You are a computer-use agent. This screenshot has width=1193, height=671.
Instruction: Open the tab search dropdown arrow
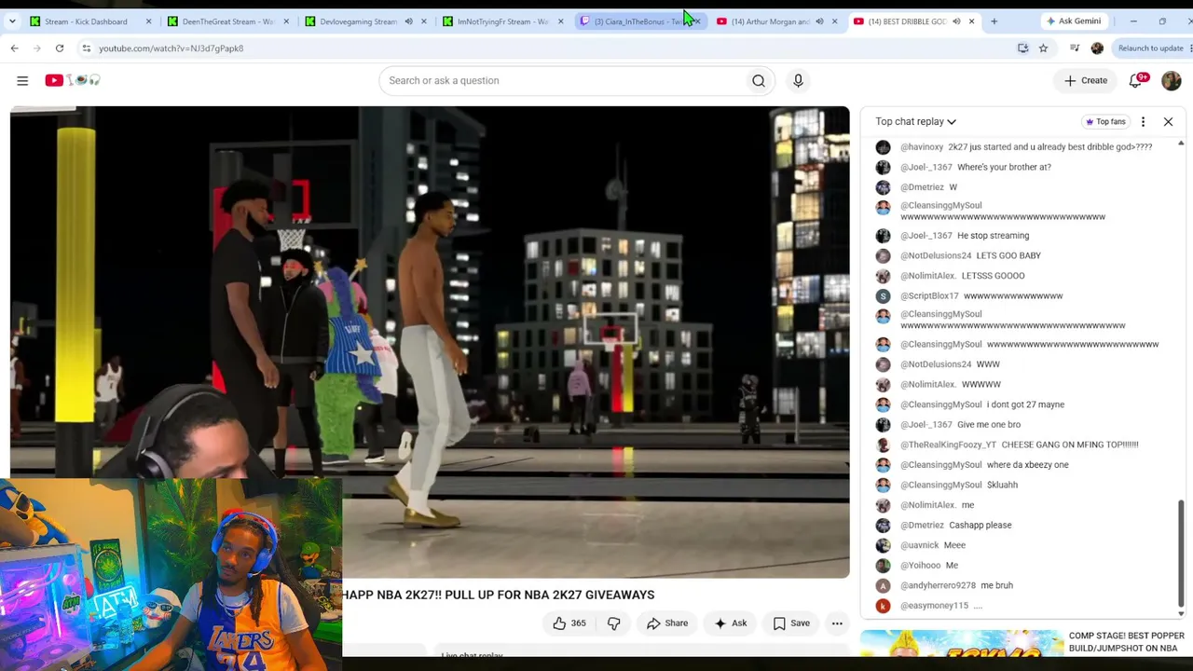click(x=12, y=21)
